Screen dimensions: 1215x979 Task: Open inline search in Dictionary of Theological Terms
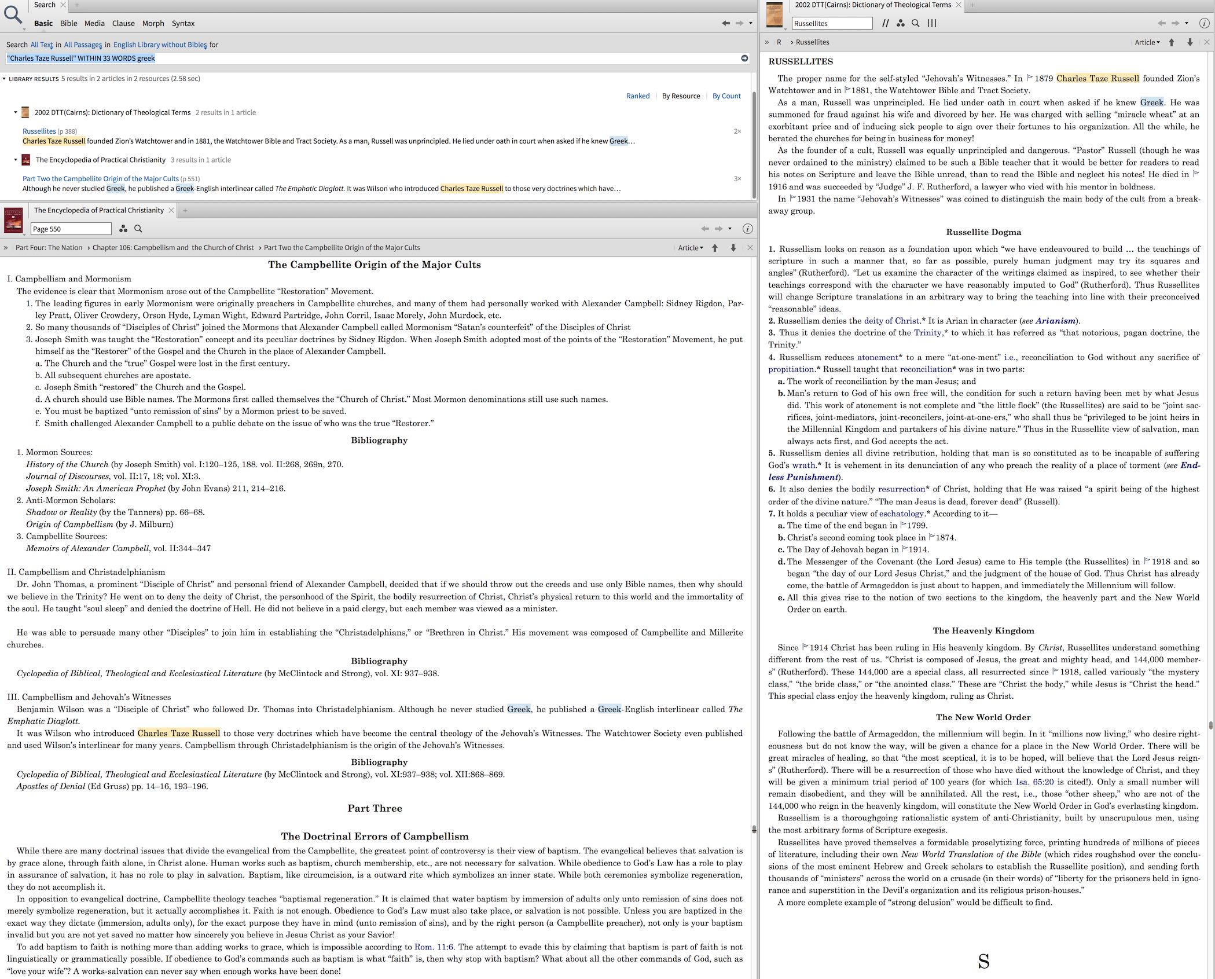(x=915, y=23)
